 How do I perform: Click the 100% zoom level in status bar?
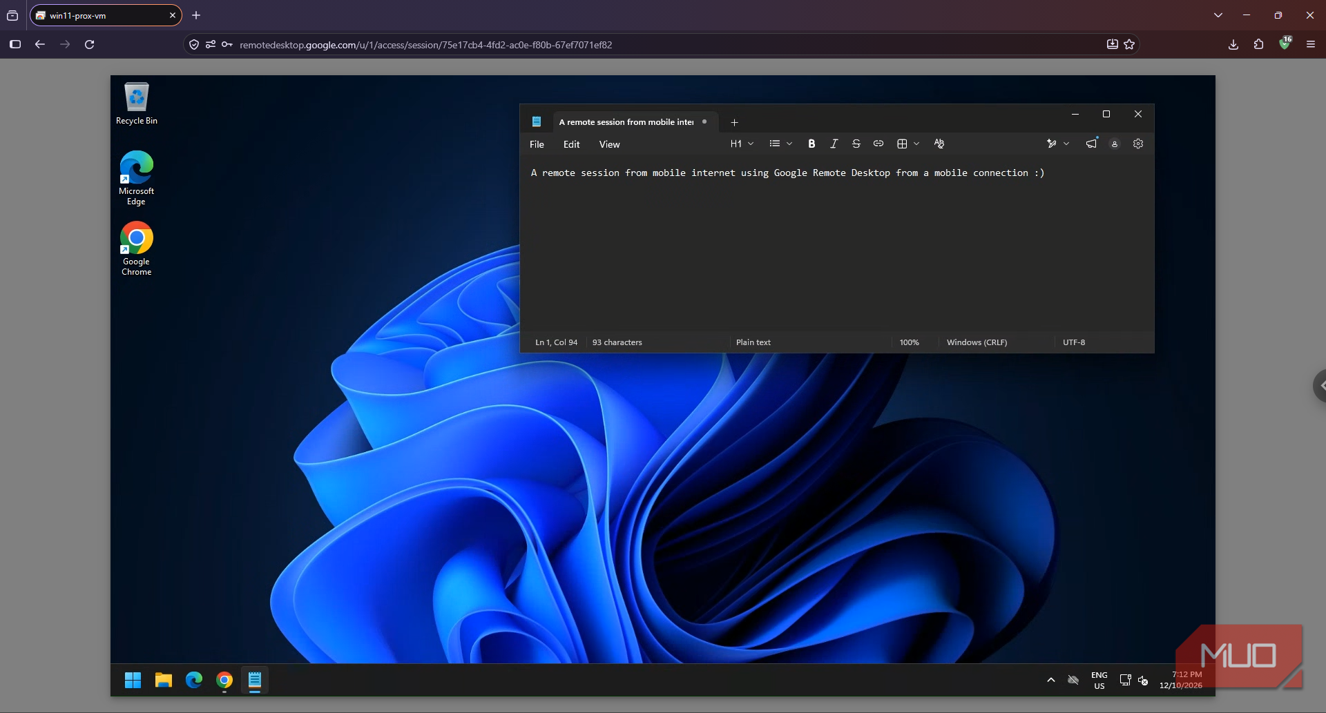tap(909, 342)
